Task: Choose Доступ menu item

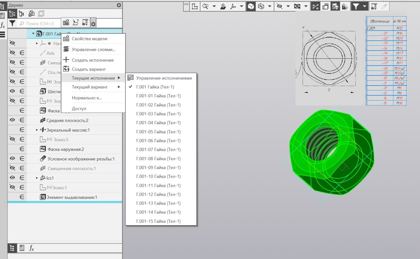Action: coord(93,109)
